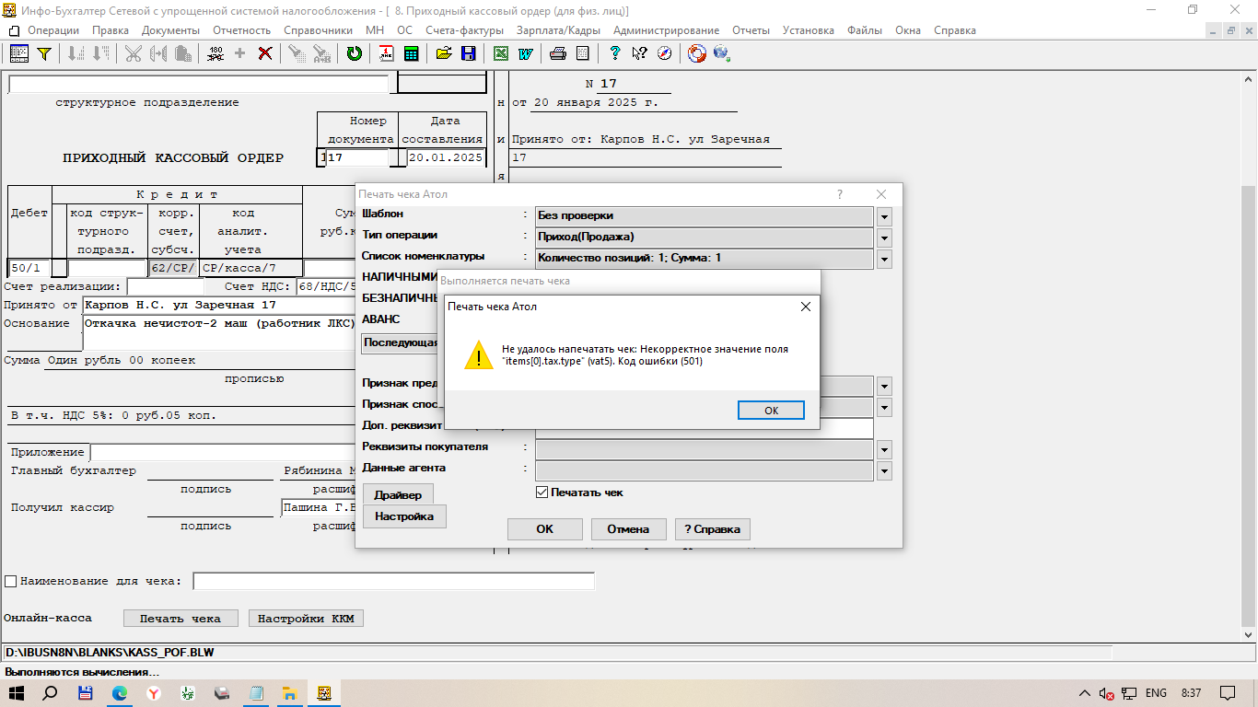Screen dimensions: 1258x707
Task: Open the calendar toolbar icon
Action: (387, 53)
